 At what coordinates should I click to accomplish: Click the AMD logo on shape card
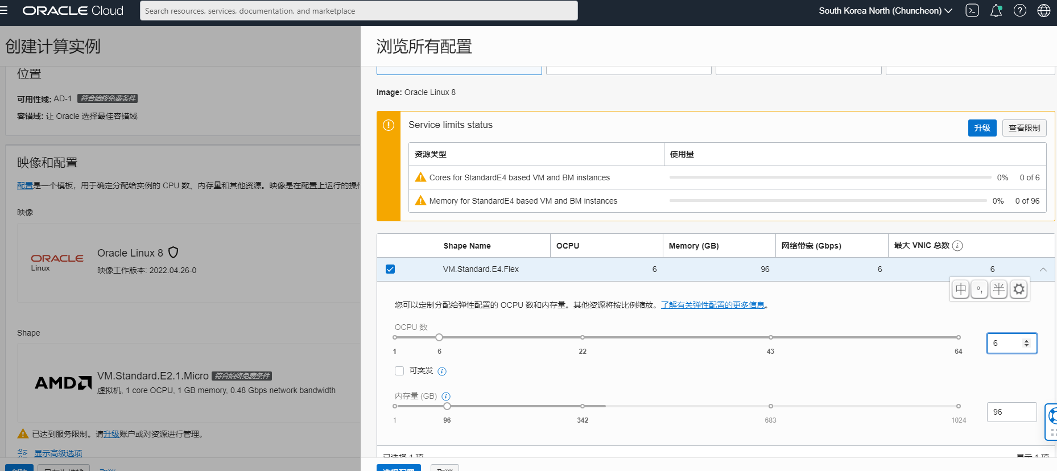pos(63,383)
